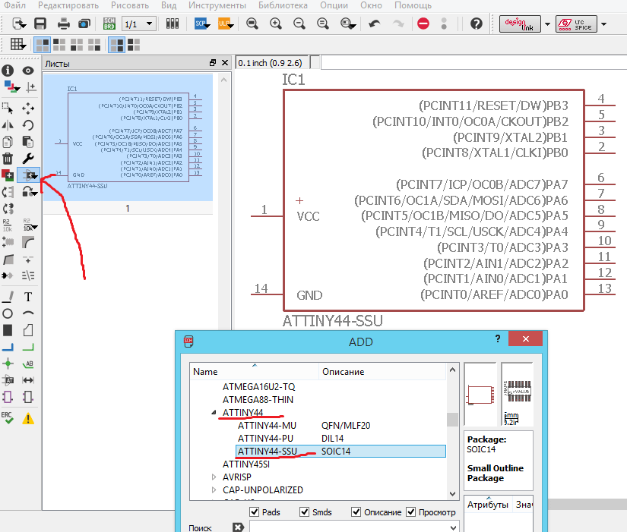The height and width of the screenshot is (532, 627).
Task: Select the Group selection tool
Action: coord(8,109)
